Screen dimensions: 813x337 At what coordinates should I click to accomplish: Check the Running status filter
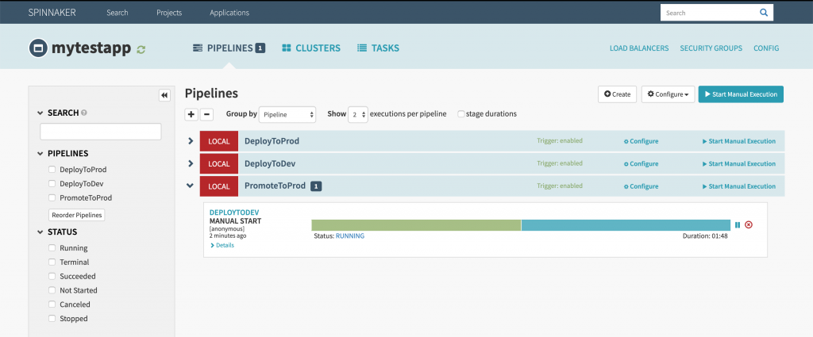52,248
